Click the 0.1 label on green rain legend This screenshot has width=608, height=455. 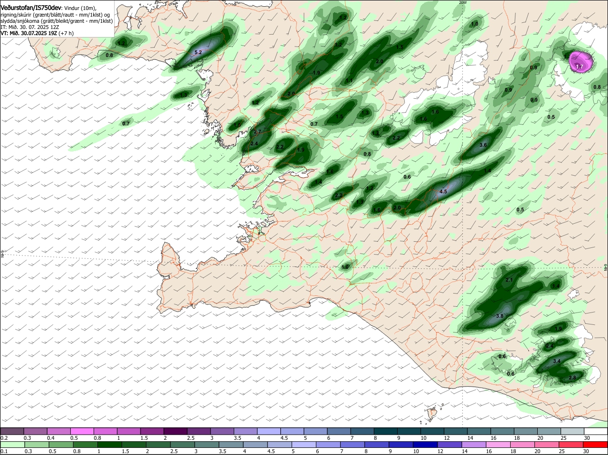coord(4,451)
